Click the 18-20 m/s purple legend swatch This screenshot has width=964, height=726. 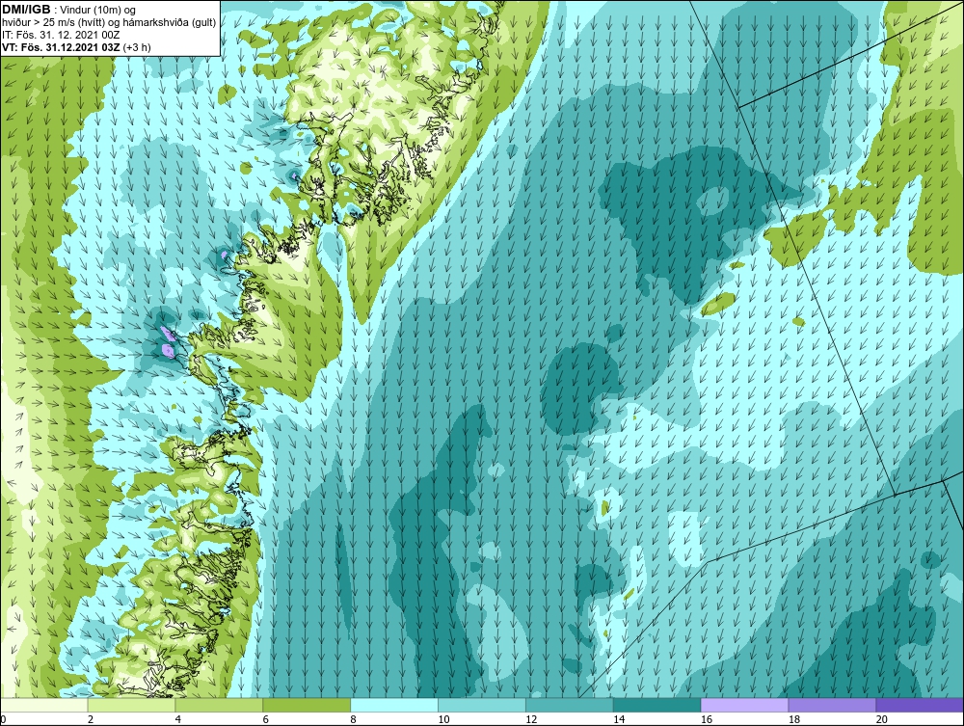(833, 705)
